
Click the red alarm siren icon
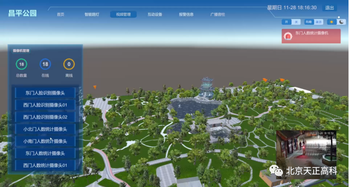(288, 36)
